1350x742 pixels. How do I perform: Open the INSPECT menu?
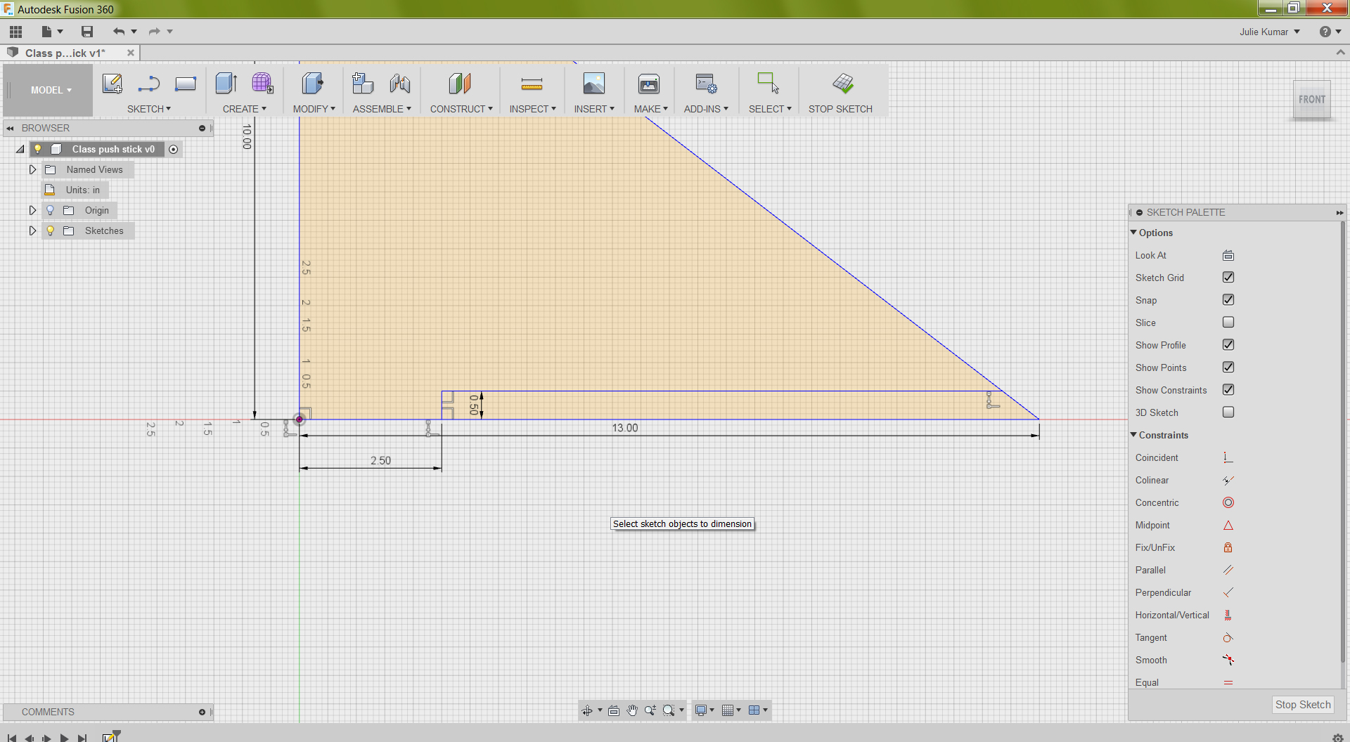(x=533, y=109)
